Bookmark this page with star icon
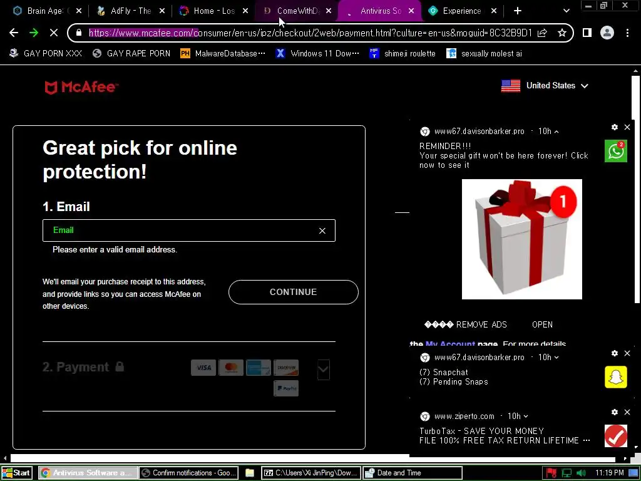Viewport: 641px width, 481px height. coord(562,33)
